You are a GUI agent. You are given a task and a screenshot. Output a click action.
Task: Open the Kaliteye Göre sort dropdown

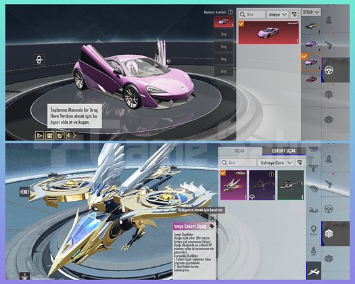276,162
